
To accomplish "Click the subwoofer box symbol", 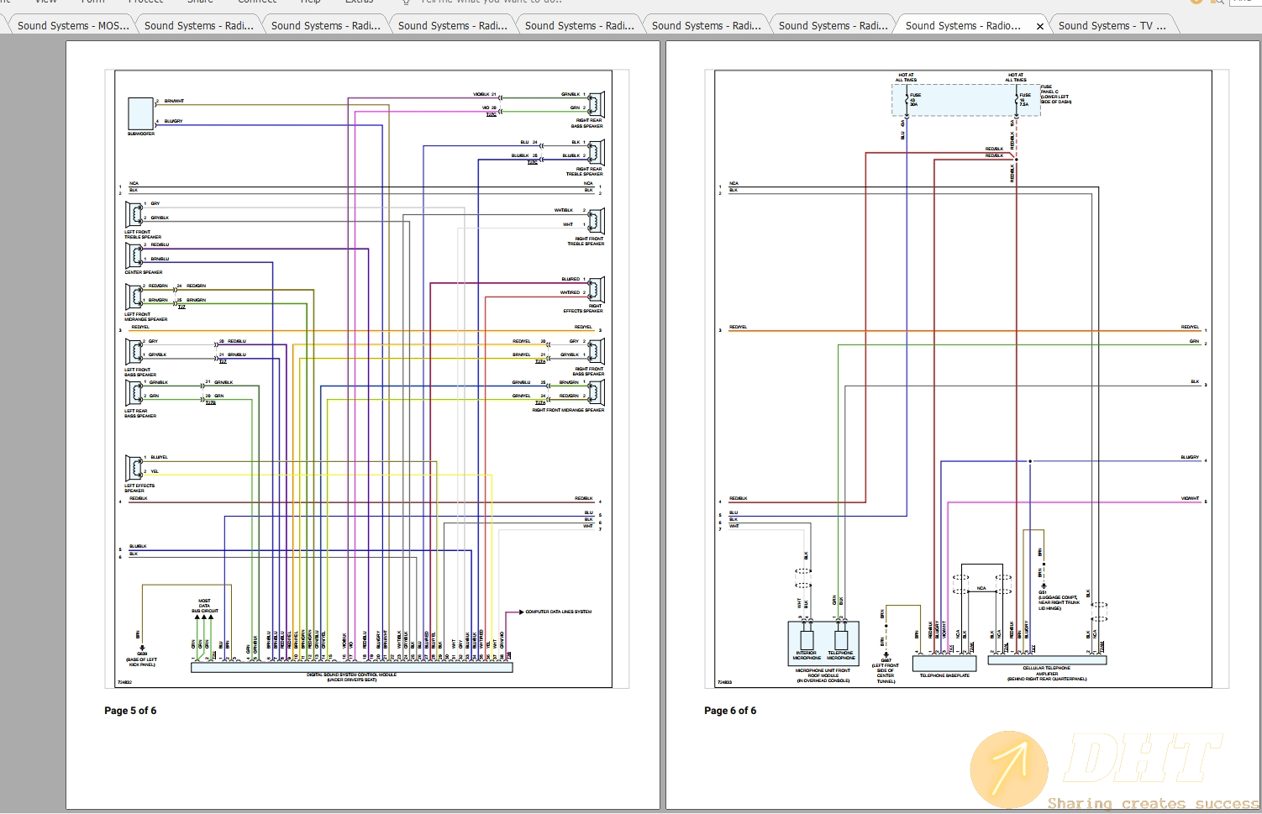I will click(140, 113).
